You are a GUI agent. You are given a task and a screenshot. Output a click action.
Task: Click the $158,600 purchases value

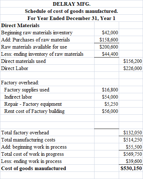[109, 40]
